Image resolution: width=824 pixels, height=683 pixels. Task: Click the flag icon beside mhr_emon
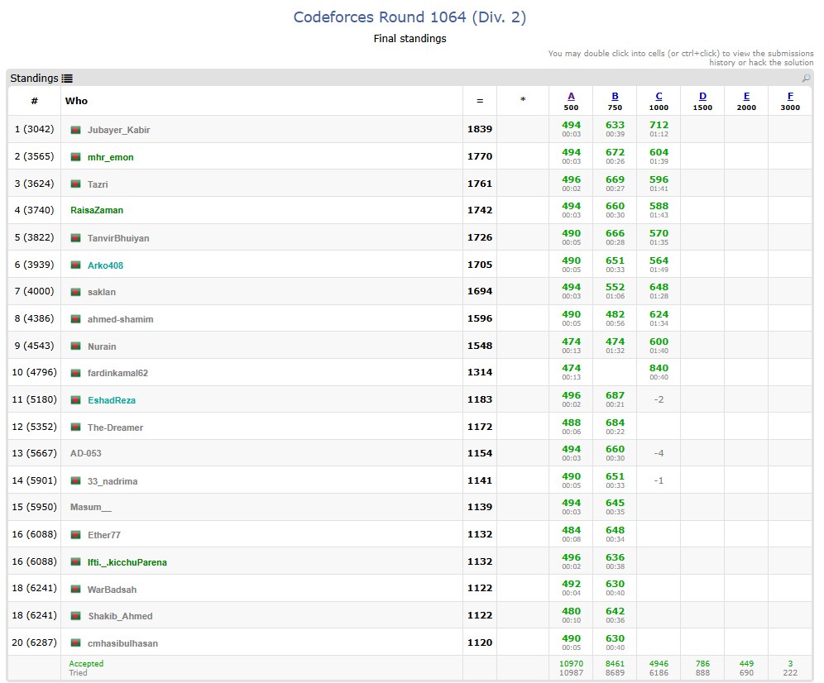[x=75, y=157]
